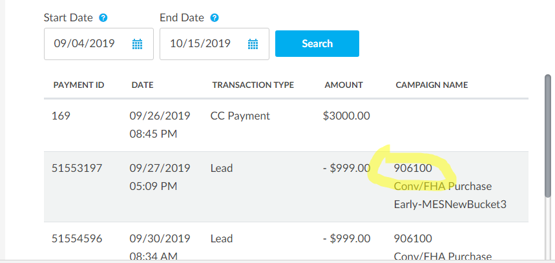Select payment ID 51553197 row
Screen dimensions: 555x263
click(286, 187)
